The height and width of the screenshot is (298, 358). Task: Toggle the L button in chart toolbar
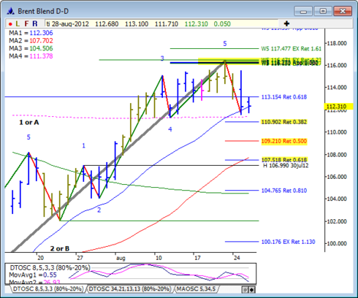pyautogui.click(x=18, y=24)
